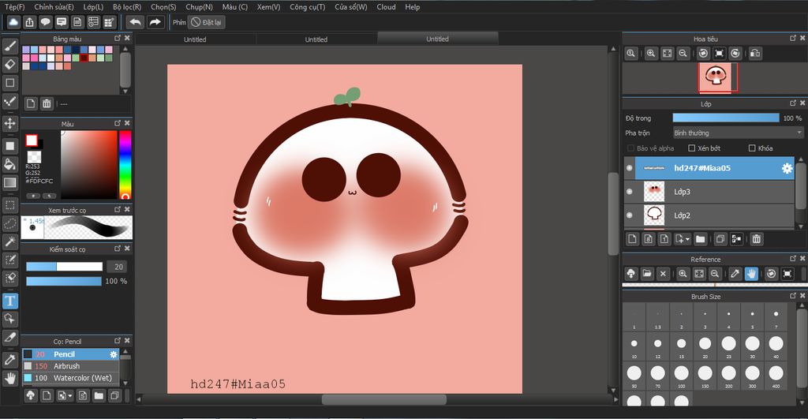The image size is (808, 419).
Task: Select the Lớp3 layer row
Action: [709, 192]
